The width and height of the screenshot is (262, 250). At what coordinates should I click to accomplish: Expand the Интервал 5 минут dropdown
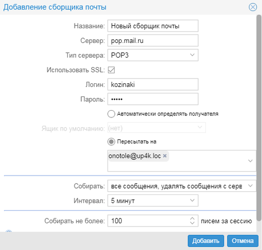(153, 201)
